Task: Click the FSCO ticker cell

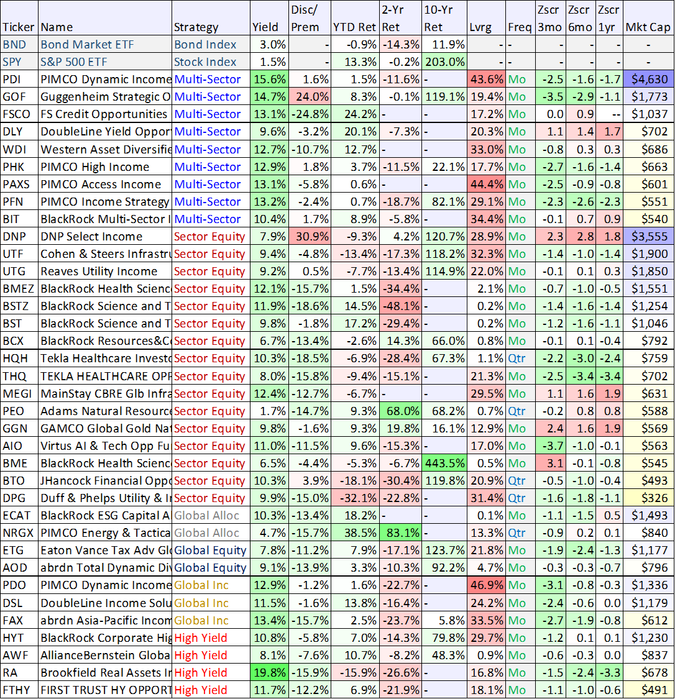Action: coord(19,114)
